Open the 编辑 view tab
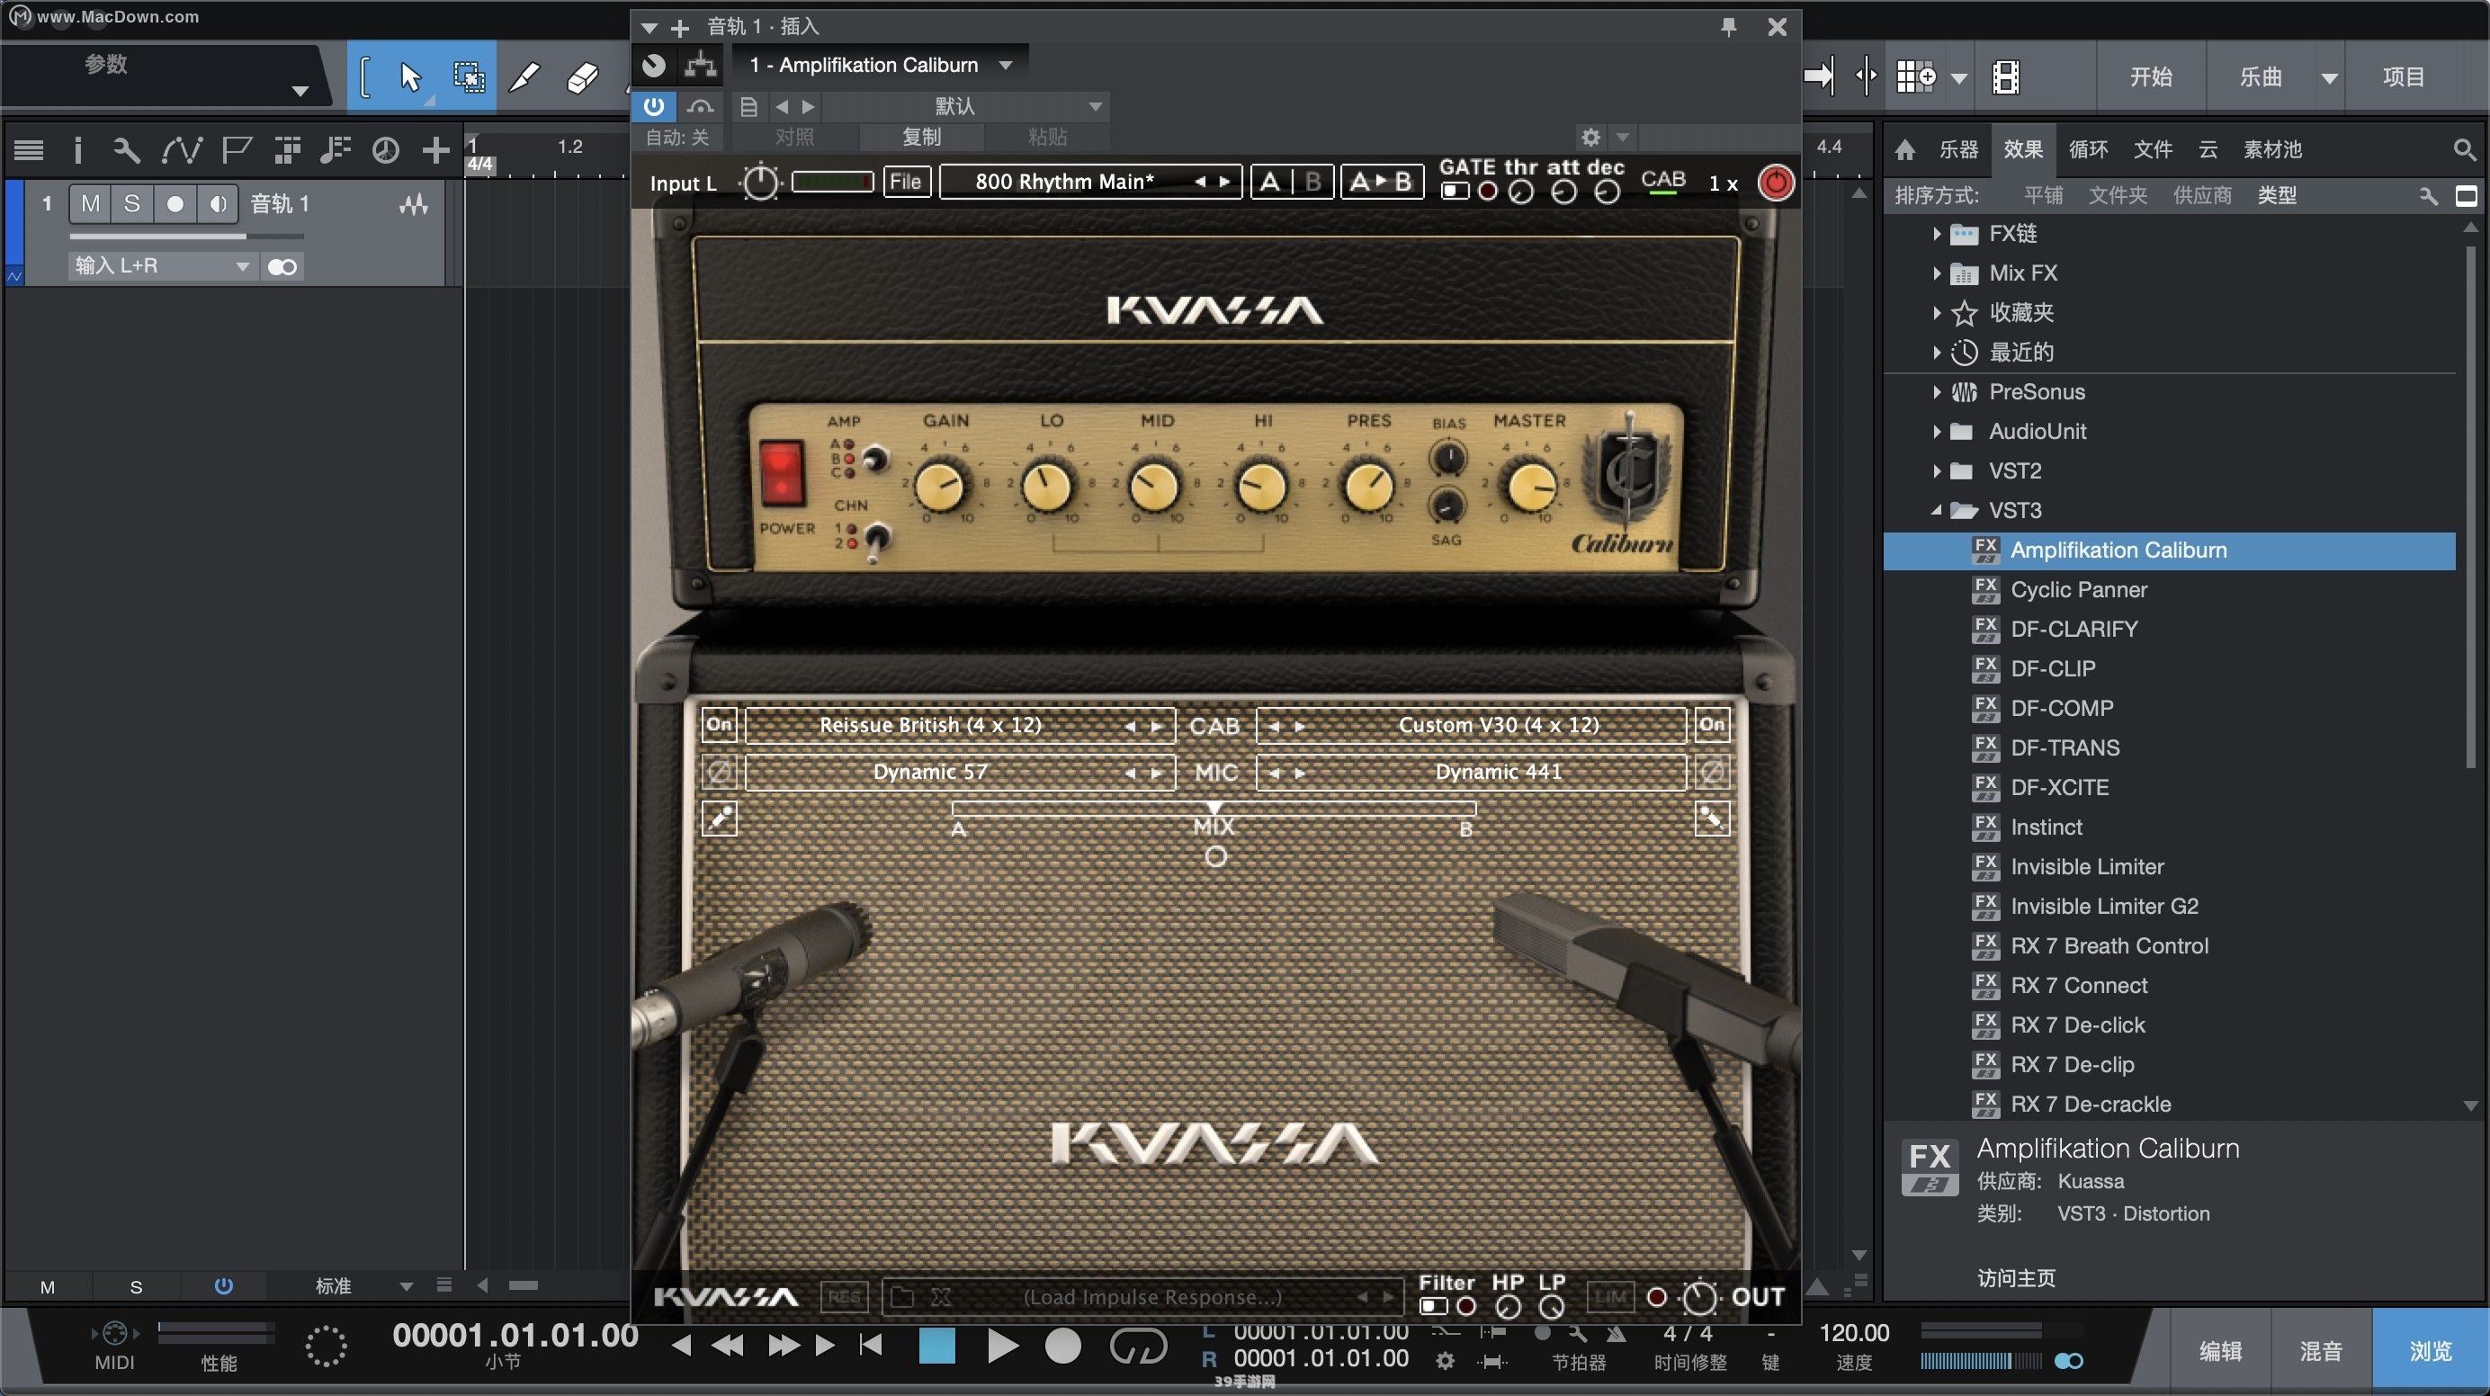Image resolution: width=2490 pixels, height=1396 pixels. pyautogui.click(x=2220, y=1352)
